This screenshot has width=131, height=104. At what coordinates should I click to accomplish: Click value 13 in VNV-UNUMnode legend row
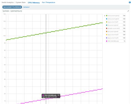tap(124, 41)
